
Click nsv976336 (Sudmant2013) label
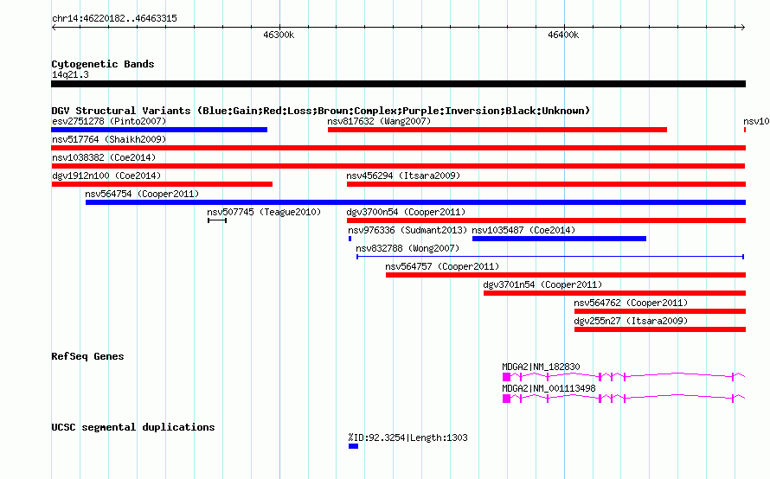tap(407, 230)
